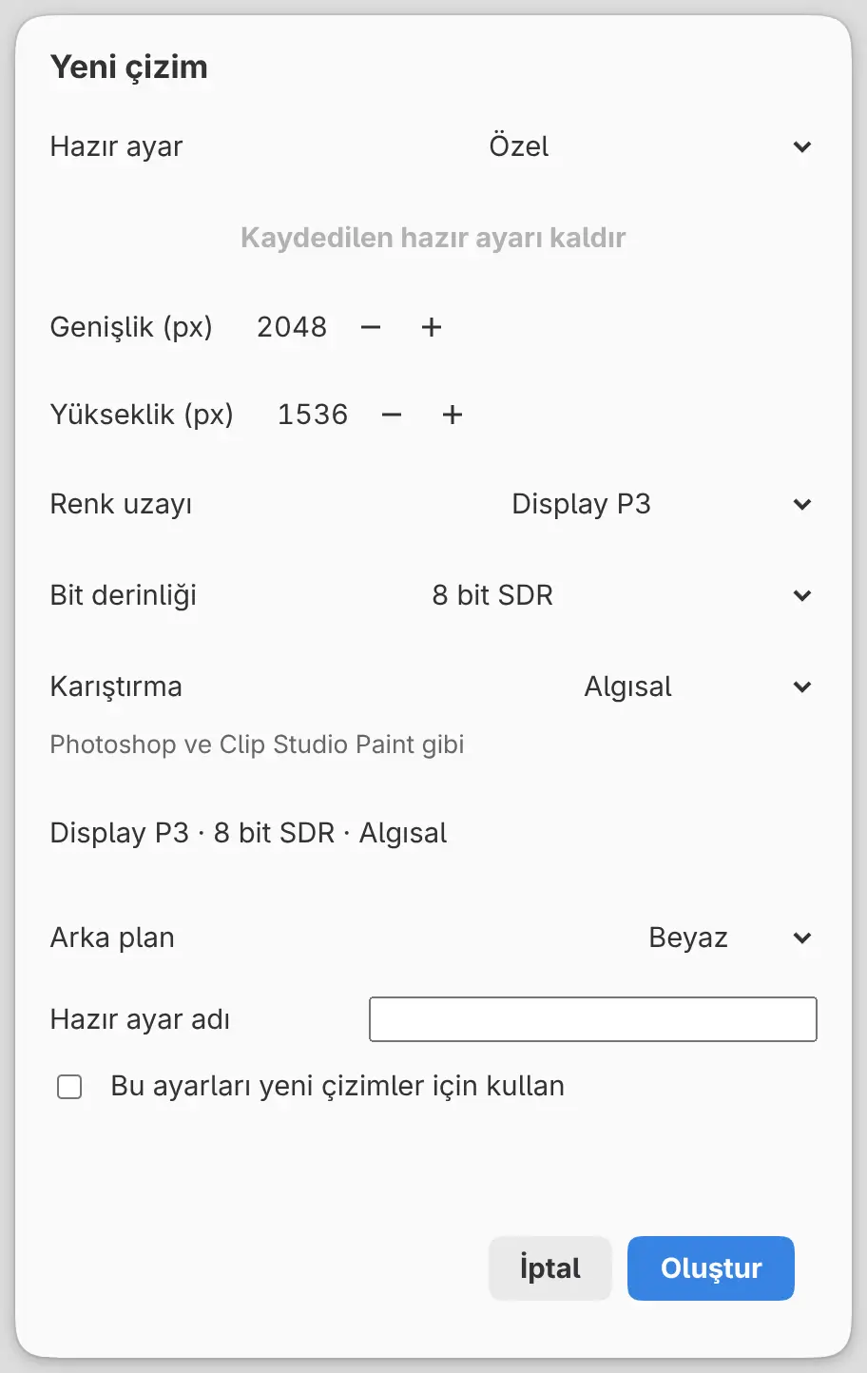The width and height of the screenshot is (867, 1373).
Task: Increase the Yükseklik height value with plus
Action: pos(453,415)
